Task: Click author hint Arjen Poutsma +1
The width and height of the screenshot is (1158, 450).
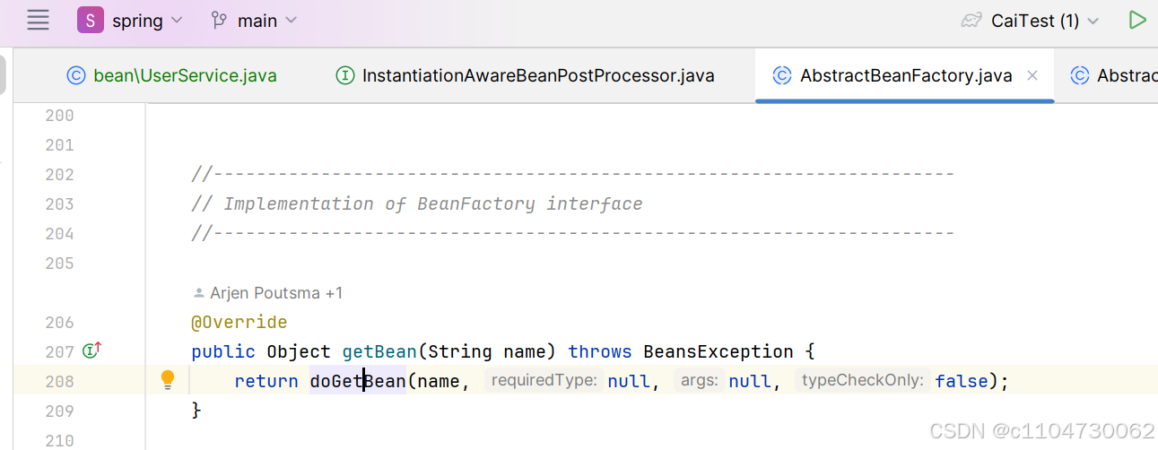Action: point(267,293)
